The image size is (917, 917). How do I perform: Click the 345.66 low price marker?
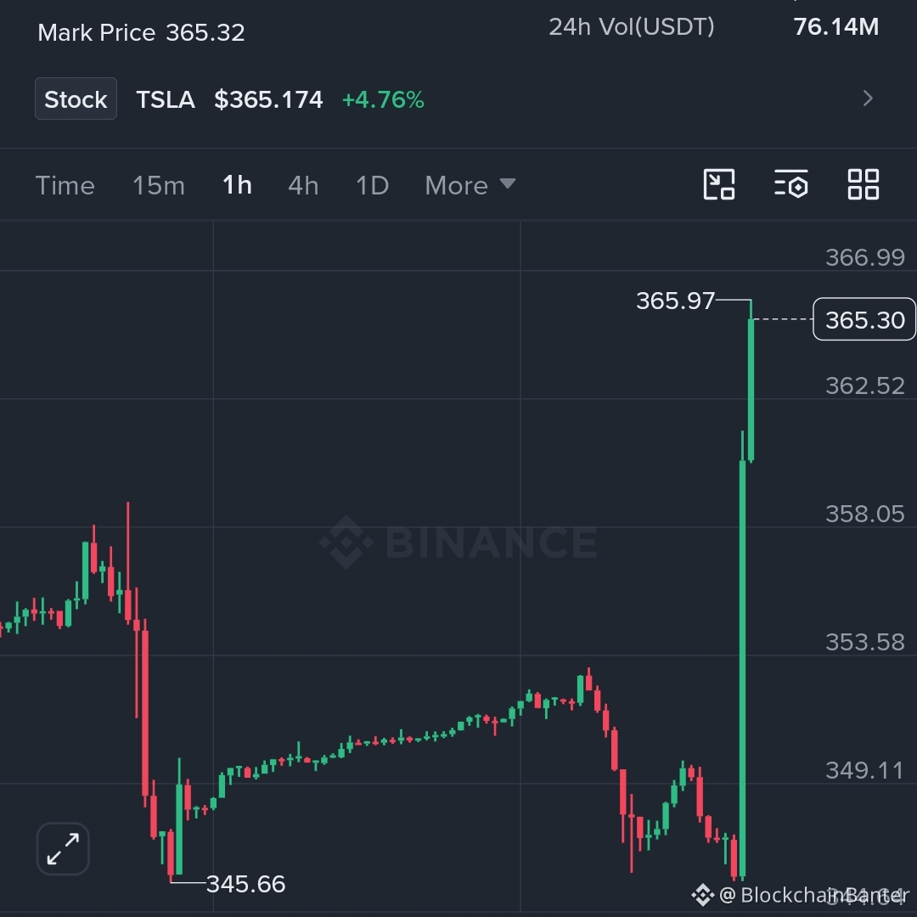tap(246, 884)
